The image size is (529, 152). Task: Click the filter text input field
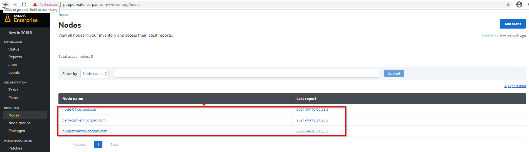click(247, 73)
